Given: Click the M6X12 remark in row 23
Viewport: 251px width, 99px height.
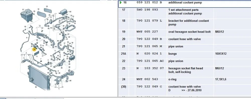Looking at the screenshot, I should point(220,68).
